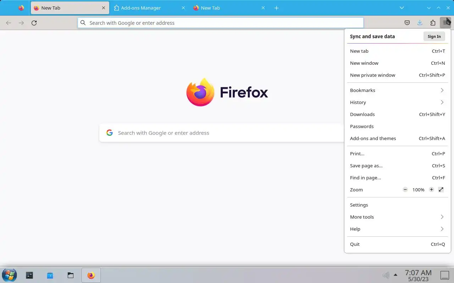Reload the current page
The width and height of the screenshot is (454, 283).
click(34, 23)
